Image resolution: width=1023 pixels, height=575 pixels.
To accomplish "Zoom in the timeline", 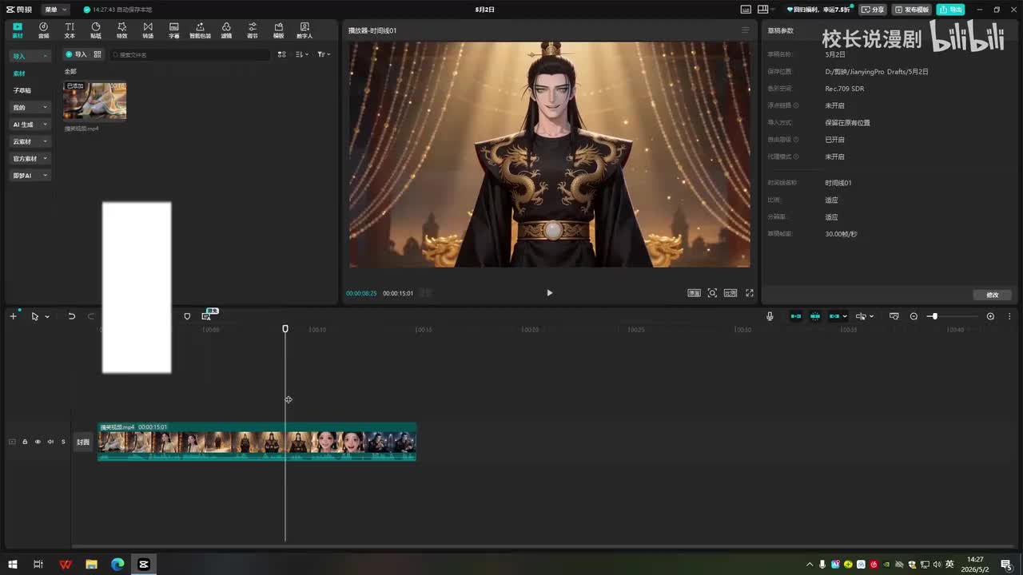I will pyautogui.click(x=990, y=316).
